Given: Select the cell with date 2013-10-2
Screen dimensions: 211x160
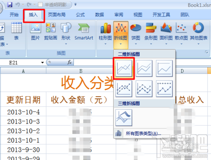Looking at the screenshot, I should [x=23, y=131].
